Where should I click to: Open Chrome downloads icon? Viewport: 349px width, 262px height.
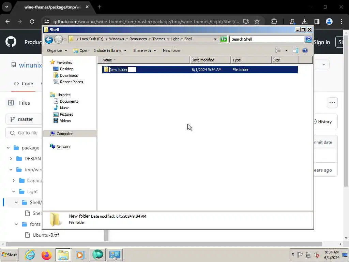304,21
